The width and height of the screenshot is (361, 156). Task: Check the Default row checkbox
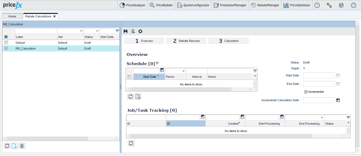pos(6,43)
